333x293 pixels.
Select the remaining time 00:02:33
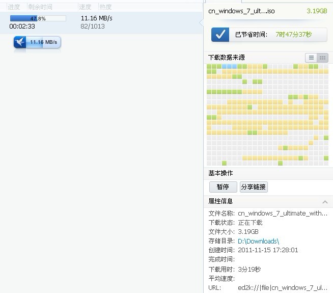[x=22, y=26]
